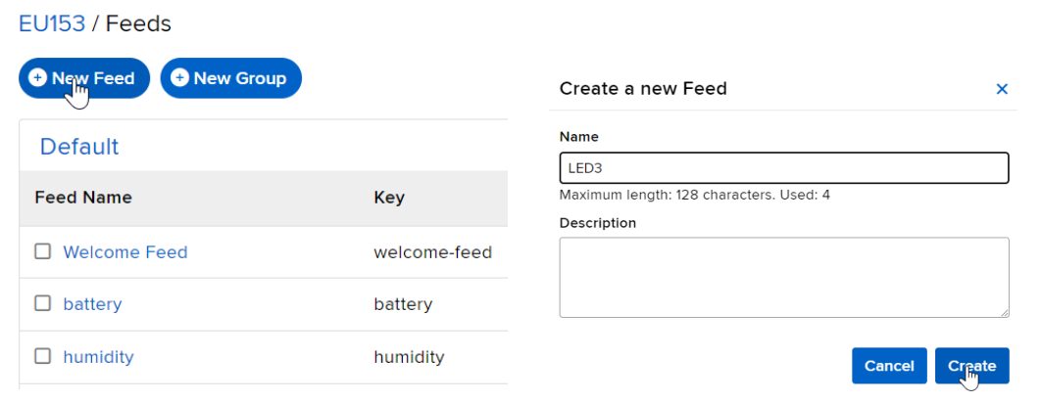Confirm with the Create button
Image resolution: width=1041 pixels, height=402 pixels.
coord(972,366)
